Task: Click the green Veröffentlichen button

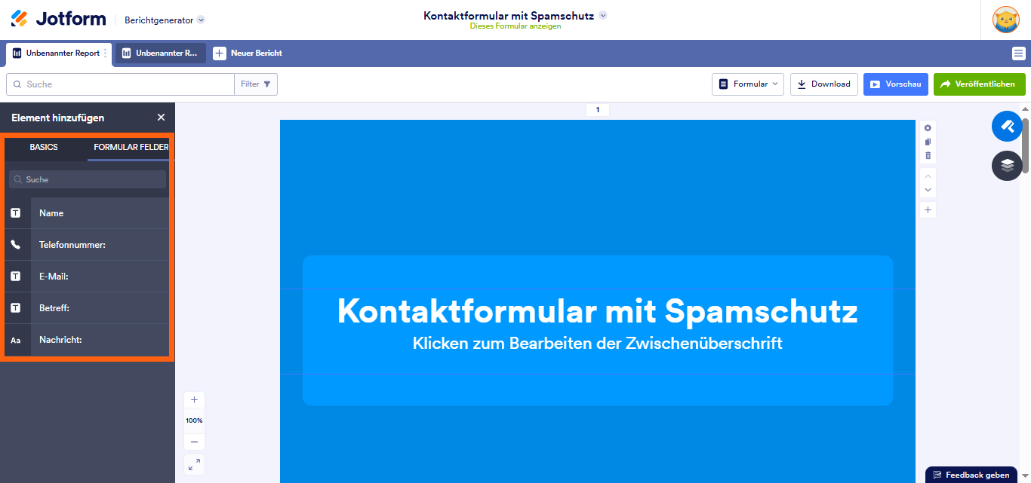Action: 979,84
